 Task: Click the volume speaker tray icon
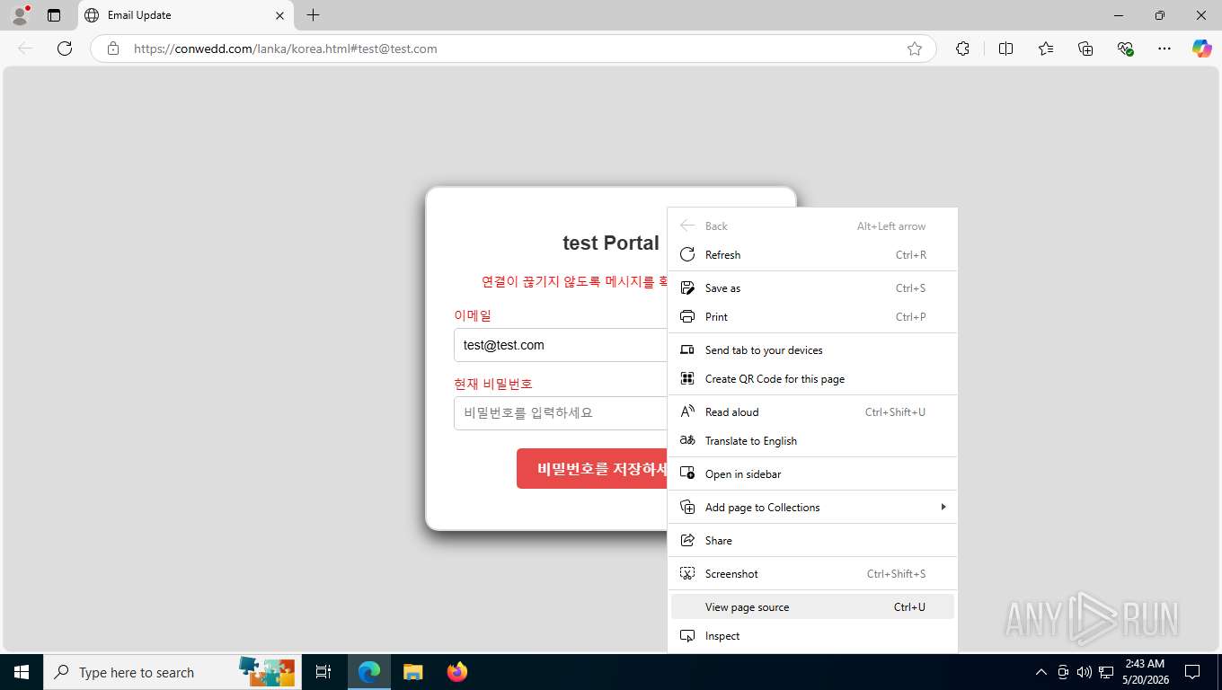click(x=1085, y=672)
